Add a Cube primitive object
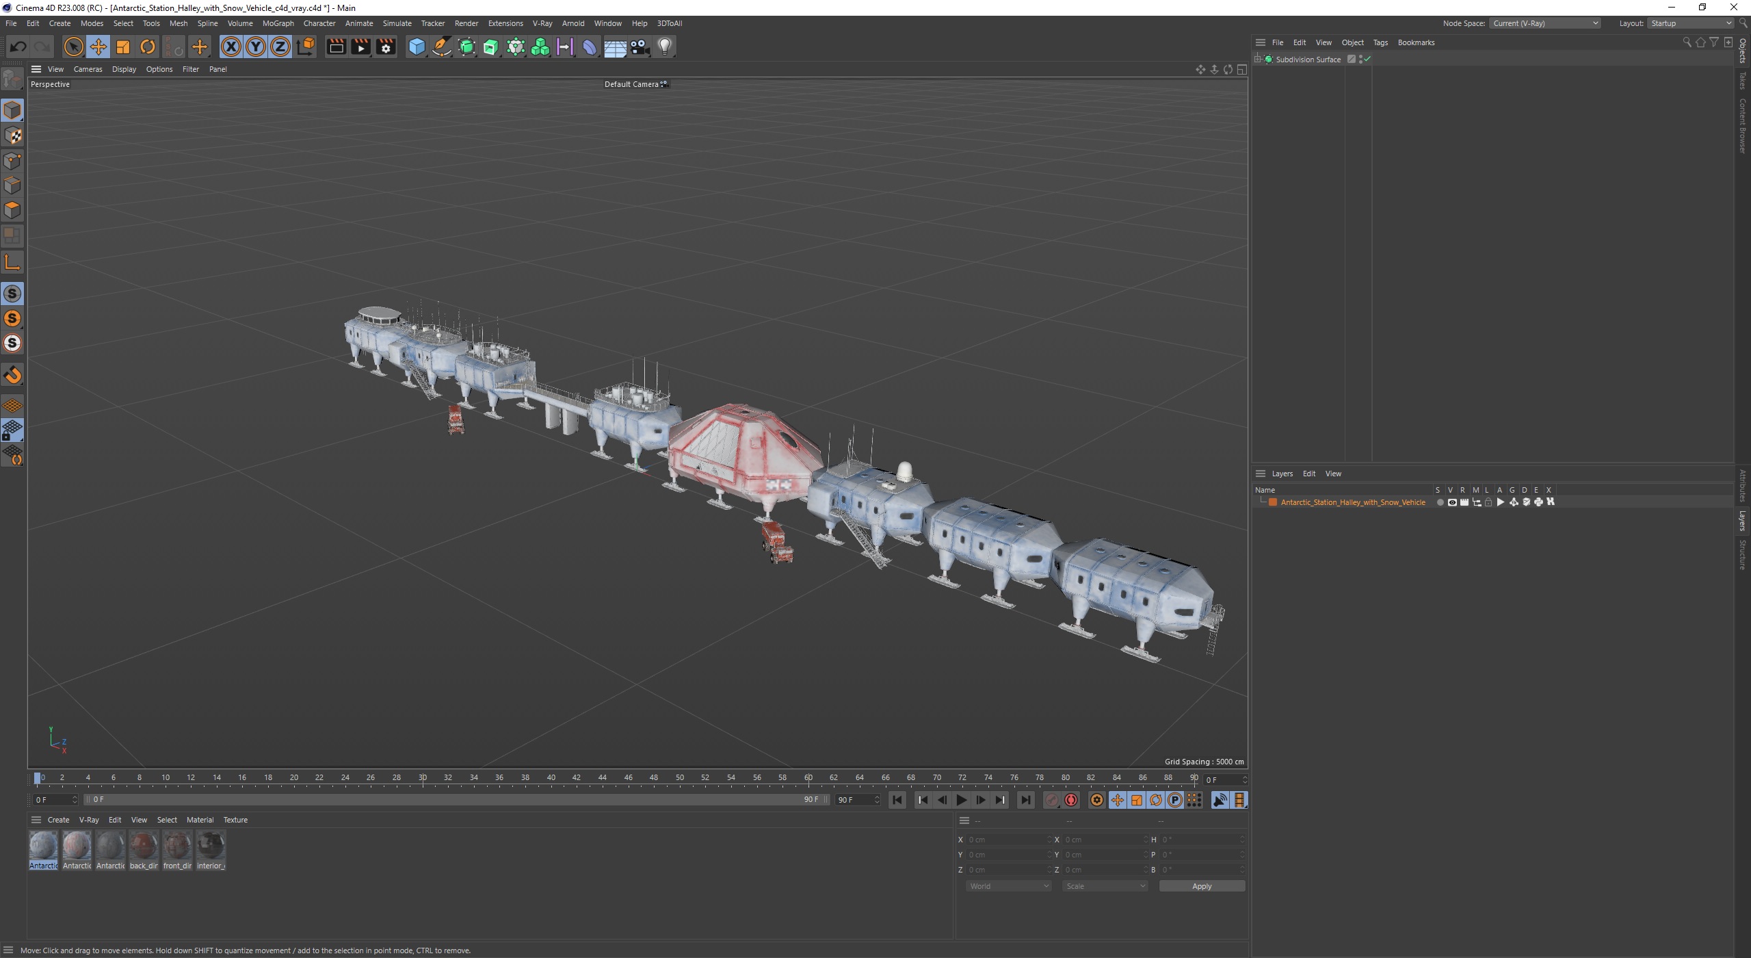The height and width of the screenshot is (958, 1751). click(x=417, y=47)
